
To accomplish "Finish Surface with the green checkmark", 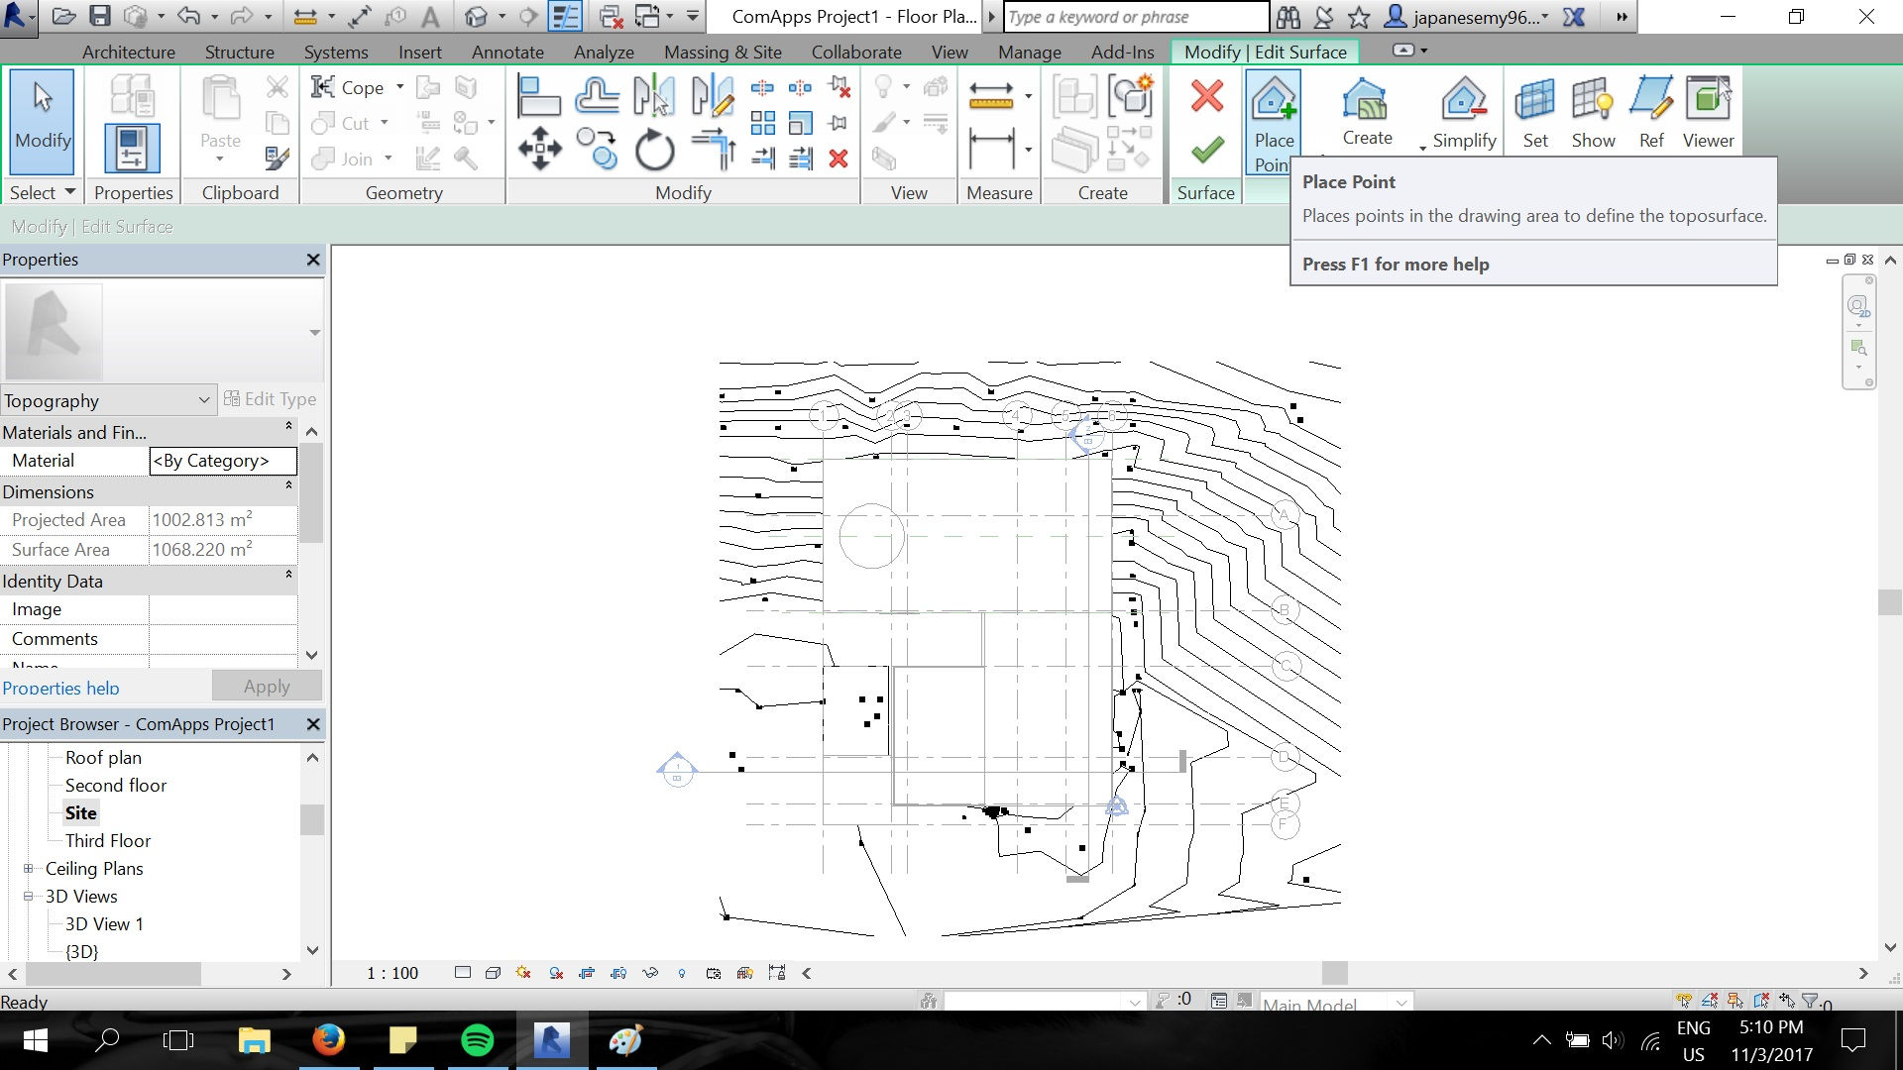I will (x=1206, y=150).
